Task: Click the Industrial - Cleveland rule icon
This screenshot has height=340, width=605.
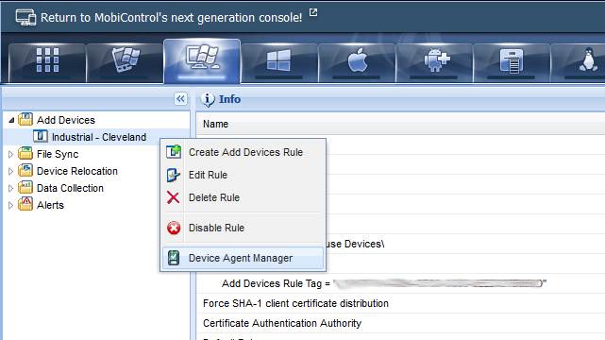Action: point(41,136)
